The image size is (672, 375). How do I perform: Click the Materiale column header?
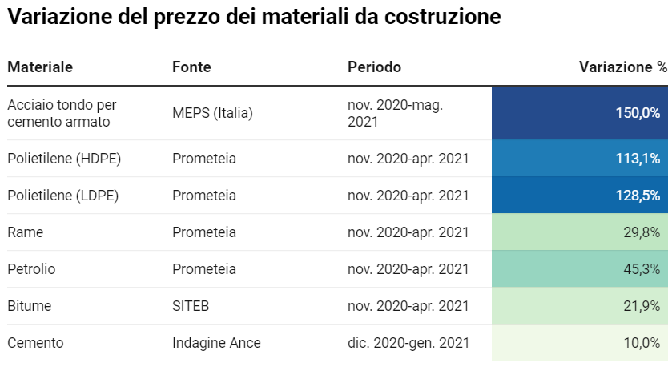[x=40, y=67]
